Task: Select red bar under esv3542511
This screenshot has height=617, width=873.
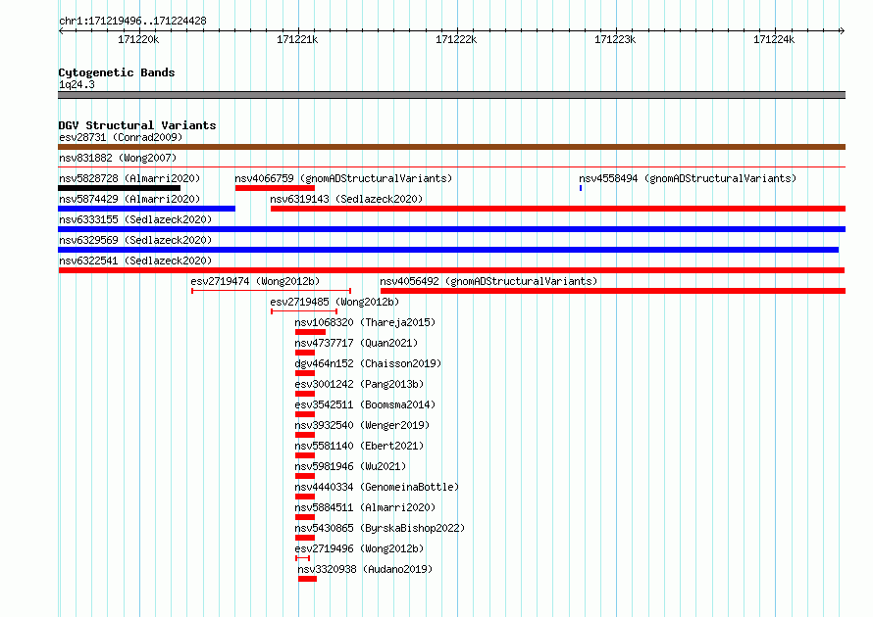Action: pos(305,414)
